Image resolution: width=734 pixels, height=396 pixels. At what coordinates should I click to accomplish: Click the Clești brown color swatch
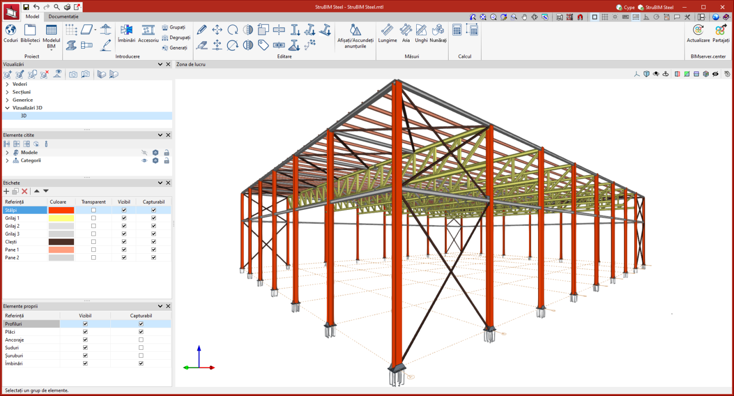point(61,242)
